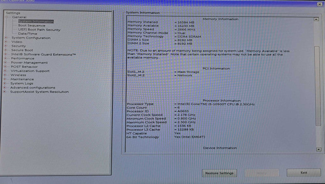Collapse the General tree node
This screenshot has height=184, width=325.
[6, 17]
